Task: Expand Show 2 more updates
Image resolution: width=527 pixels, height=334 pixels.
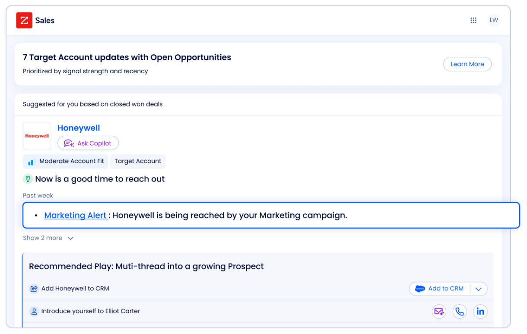Action: tap(48, 238)
